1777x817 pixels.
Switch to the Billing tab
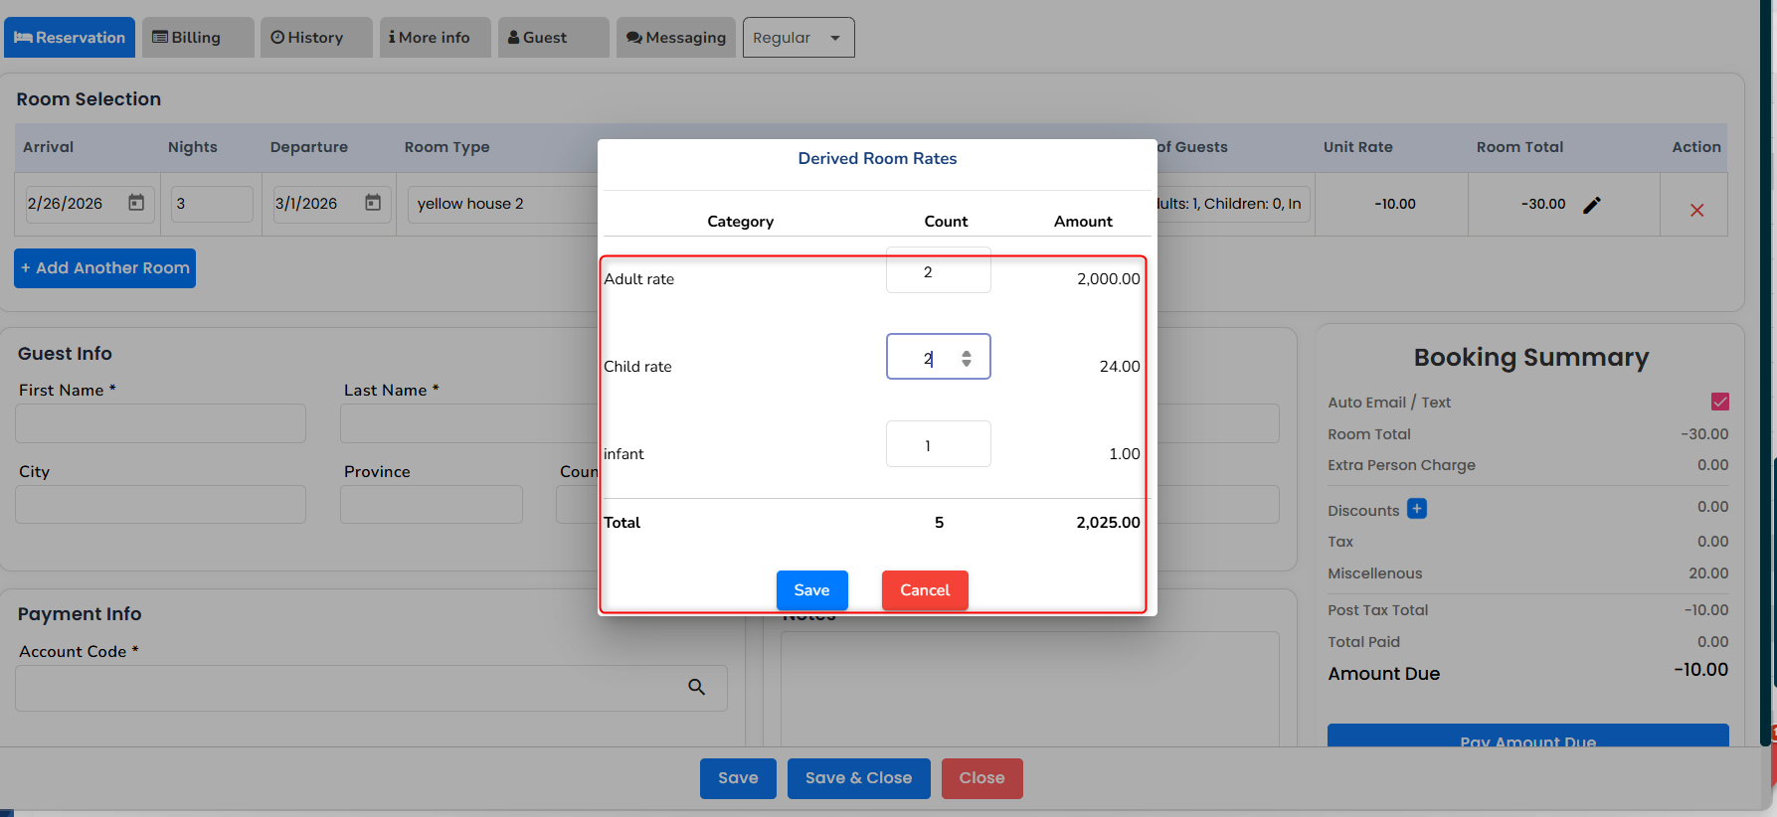(198, 38)
